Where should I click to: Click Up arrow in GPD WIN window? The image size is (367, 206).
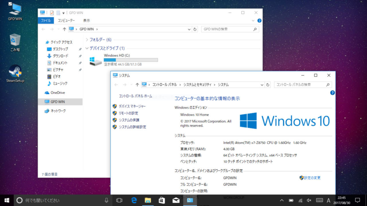pyautogui.click(x=65, y=29)
